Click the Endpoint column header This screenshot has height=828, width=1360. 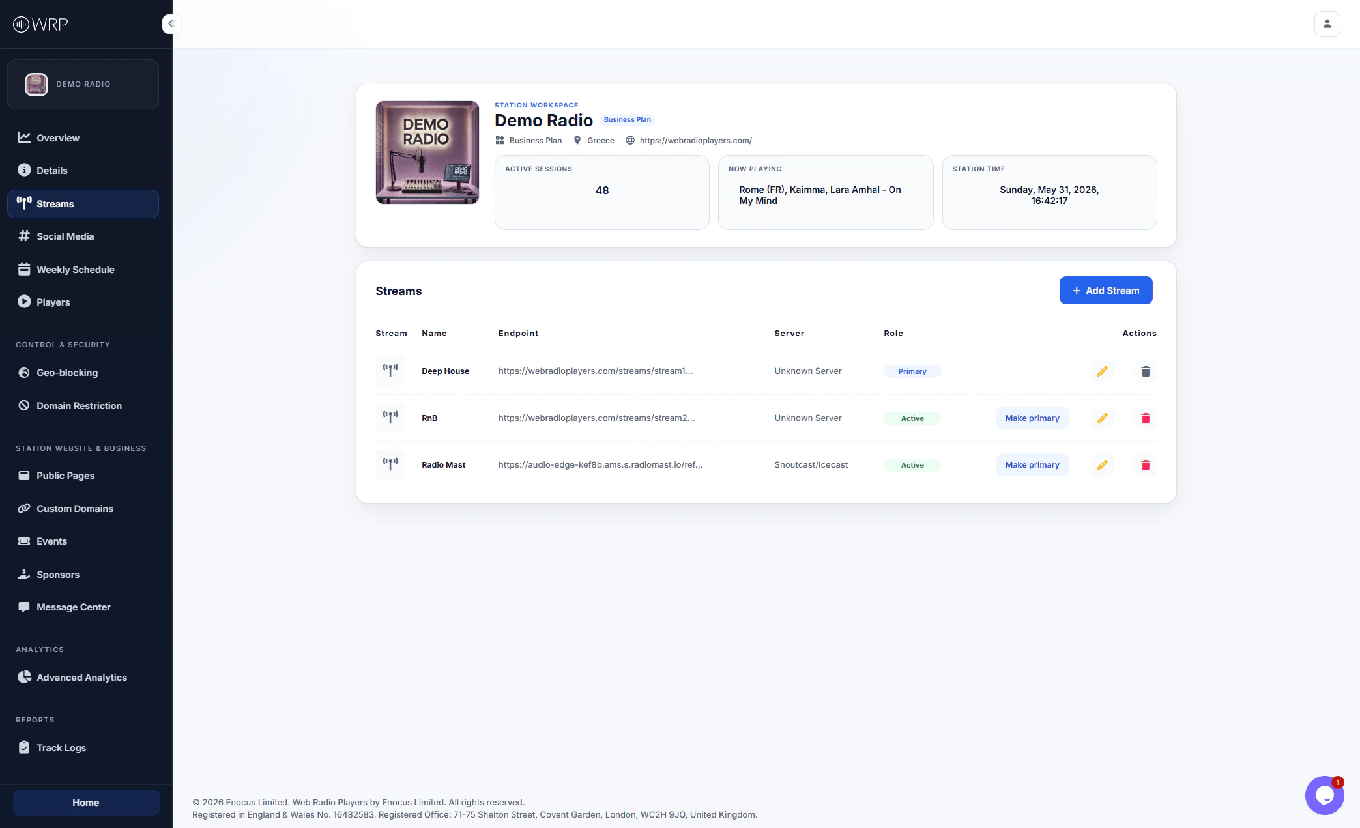tap(518, 334)
